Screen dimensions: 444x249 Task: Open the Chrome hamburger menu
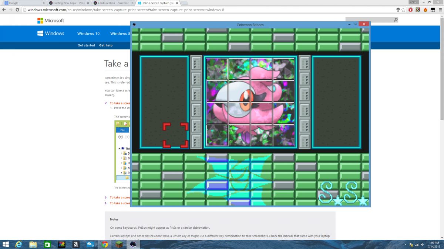pos(440,10)
